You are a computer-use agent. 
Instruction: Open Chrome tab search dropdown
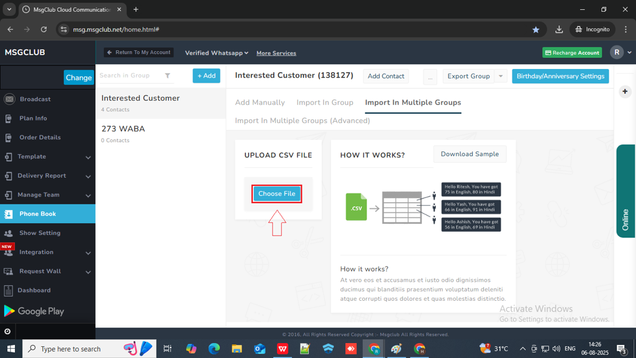[9, 9]
